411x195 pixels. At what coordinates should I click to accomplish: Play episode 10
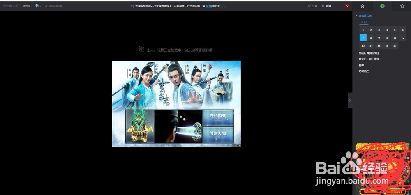tap(387, 38)
